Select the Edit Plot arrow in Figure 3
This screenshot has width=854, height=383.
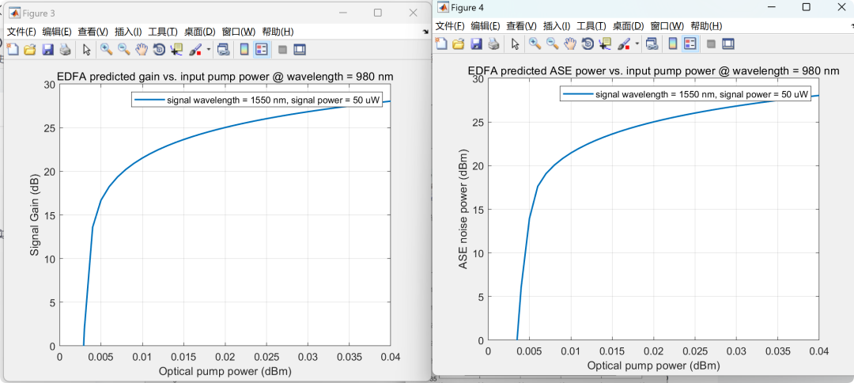[x=86, y=50]
